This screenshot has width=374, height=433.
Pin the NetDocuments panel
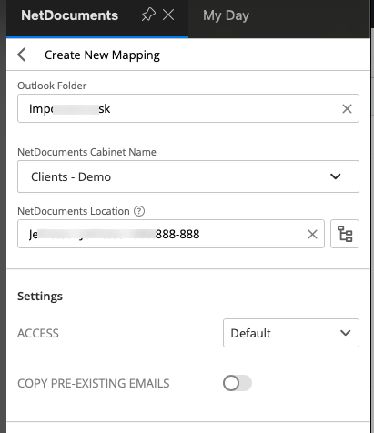[x=148, y=15]
